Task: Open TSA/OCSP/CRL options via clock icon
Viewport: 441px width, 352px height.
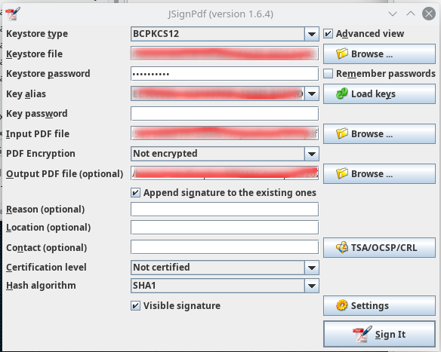Action: point(342,247)
